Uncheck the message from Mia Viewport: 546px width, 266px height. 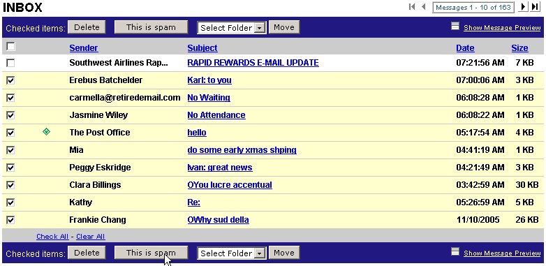(10, 150)
